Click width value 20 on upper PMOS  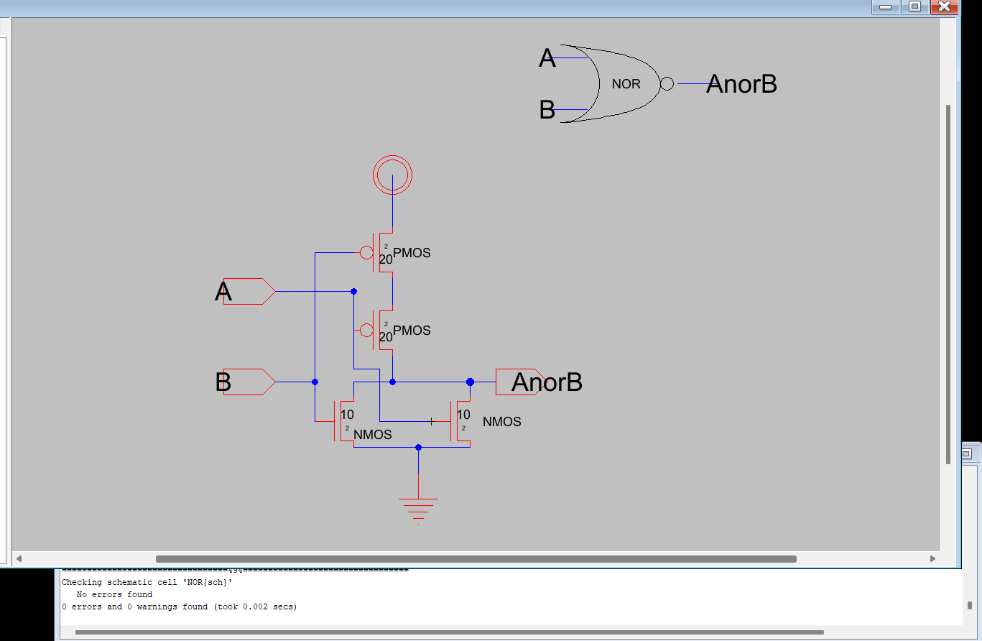[386, 259]
